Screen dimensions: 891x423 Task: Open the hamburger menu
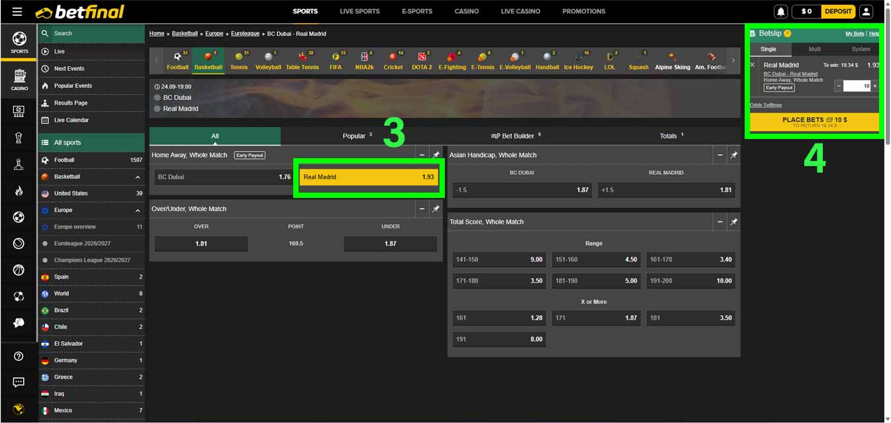click(17, 12)
